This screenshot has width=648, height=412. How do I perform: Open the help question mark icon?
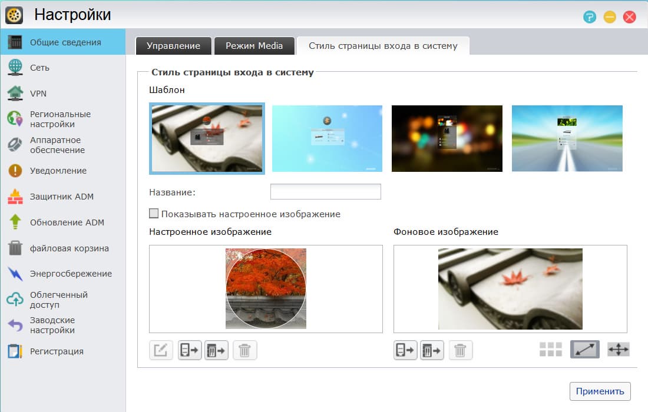(590, 17)
